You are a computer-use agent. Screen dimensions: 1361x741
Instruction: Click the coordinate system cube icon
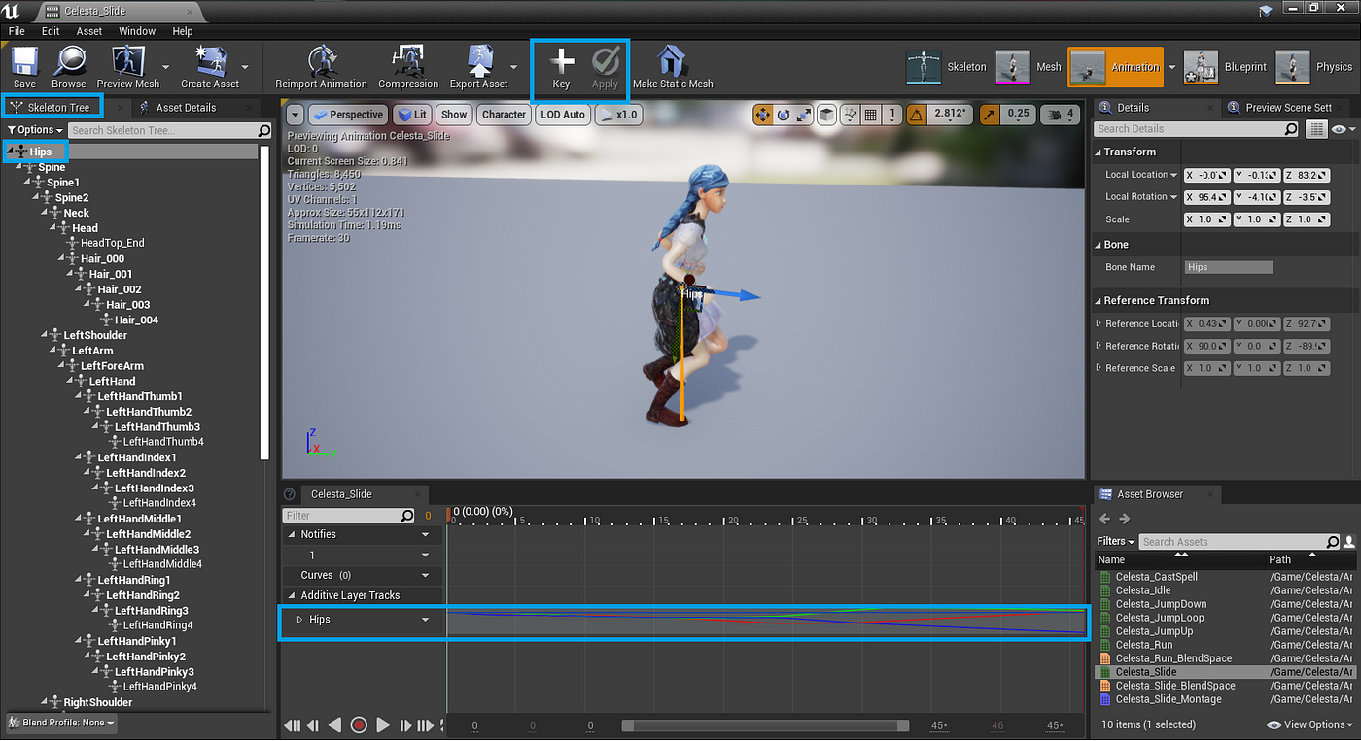pos(826,115)
